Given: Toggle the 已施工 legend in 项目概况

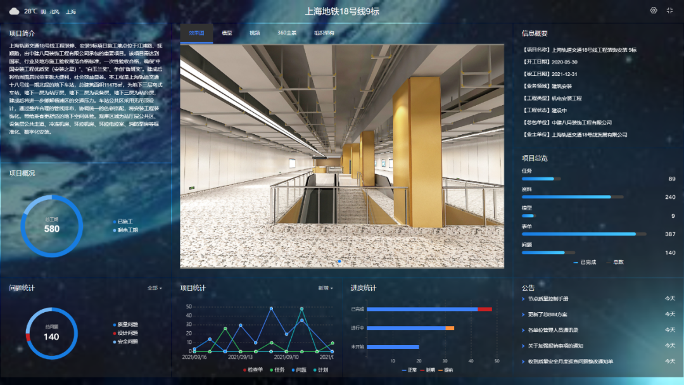Looking at the screenshot, I should 125,222.
